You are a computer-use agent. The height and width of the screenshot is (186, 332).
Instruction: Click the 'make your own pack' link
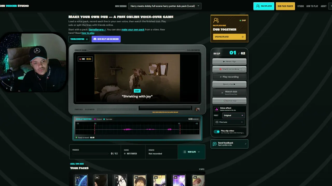pos(133,29)
